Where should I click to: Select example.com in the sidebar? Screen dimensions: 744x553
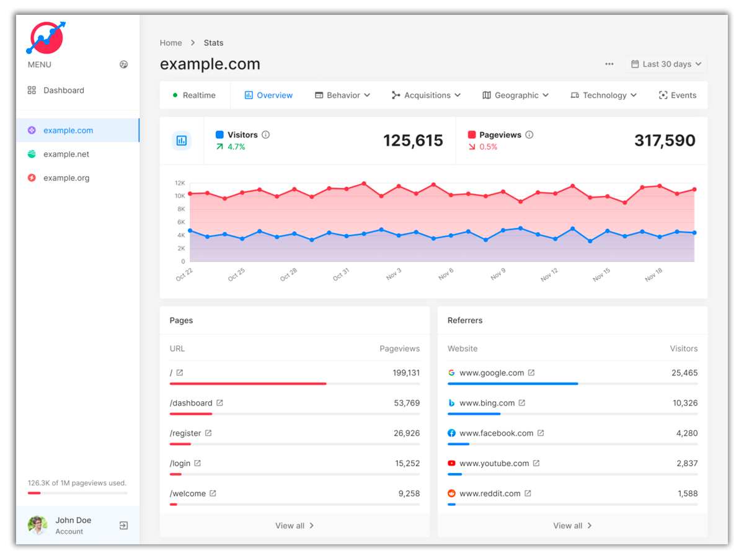[77, 130]
